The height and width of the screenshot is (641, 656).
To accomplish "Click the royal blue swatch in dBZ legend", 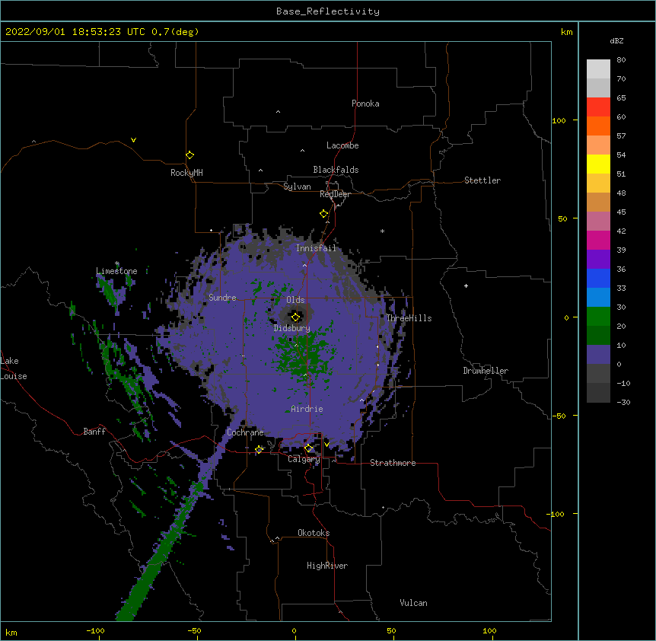I will (x=598, y=278).
